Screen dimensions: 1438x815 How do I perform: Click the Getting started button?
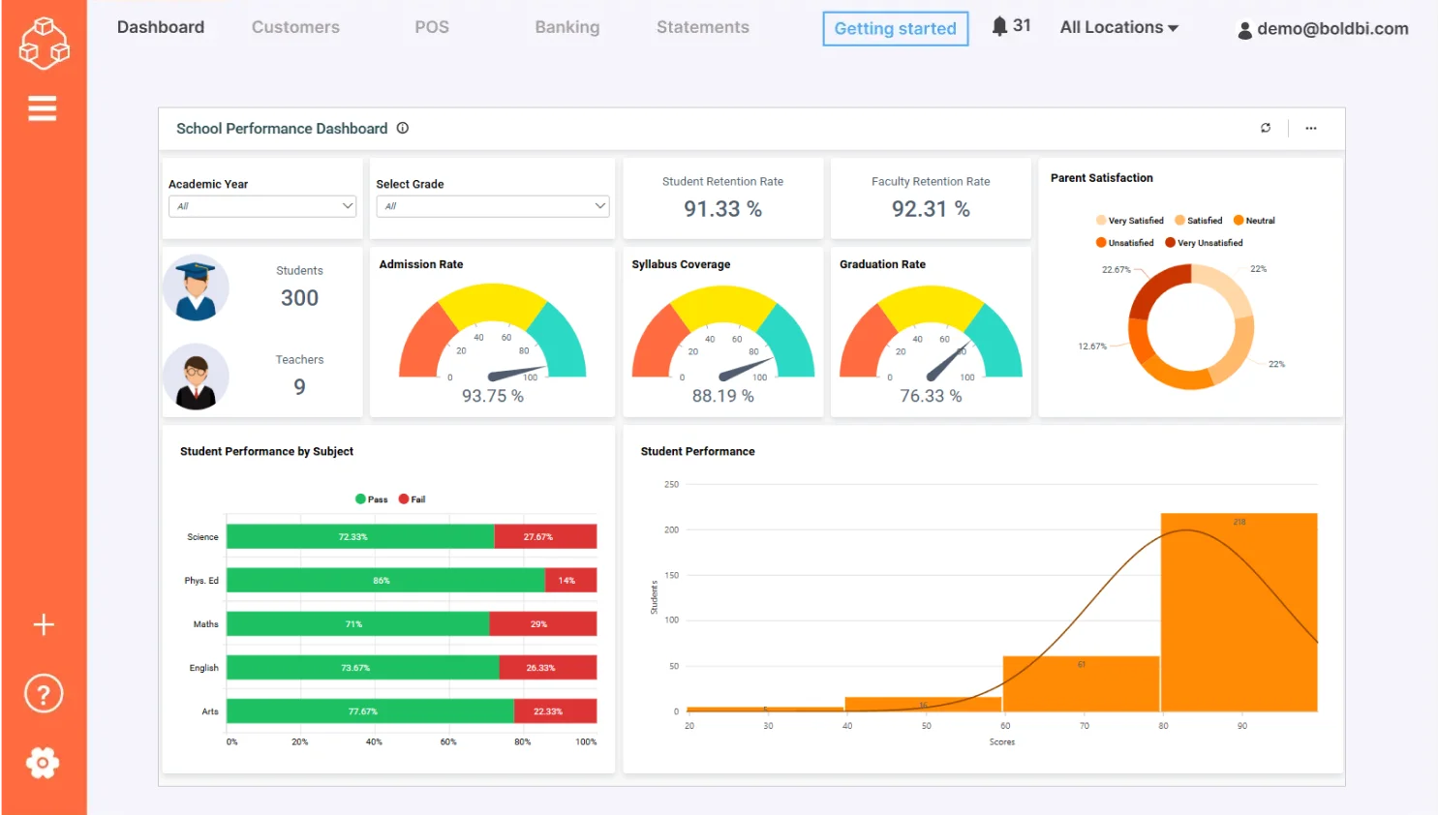pos(894,29)
